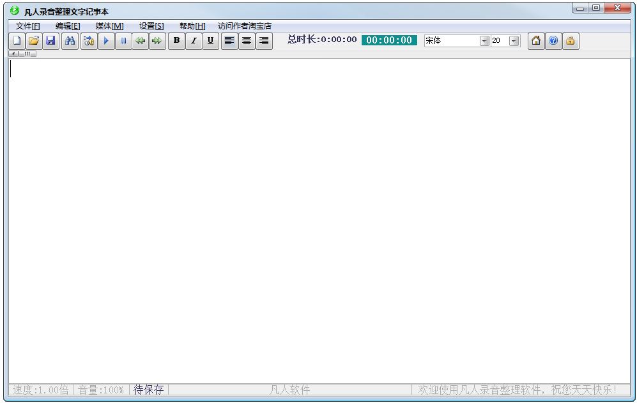This screenshot has height=403, width=637.
Task: Expand the 宋体 font dropdown
Action: pyautogui.click(x=484, y=41)
